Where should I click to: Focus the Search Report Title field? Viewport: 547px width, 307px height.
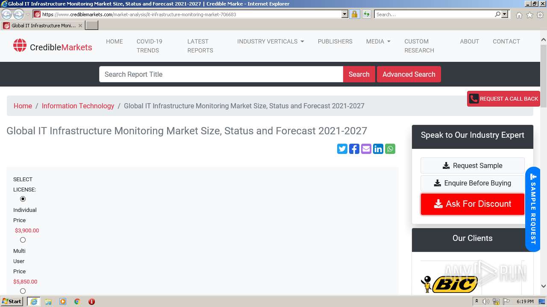(221, 74)
